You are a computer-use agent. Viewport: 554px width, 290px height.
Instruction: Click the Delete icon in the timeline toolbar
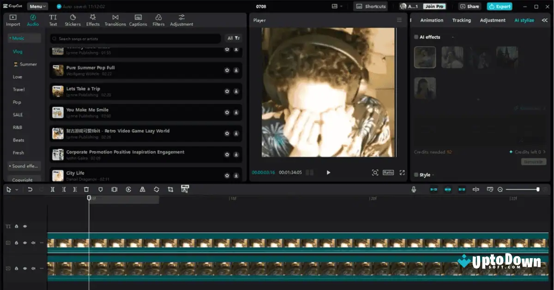86,189
